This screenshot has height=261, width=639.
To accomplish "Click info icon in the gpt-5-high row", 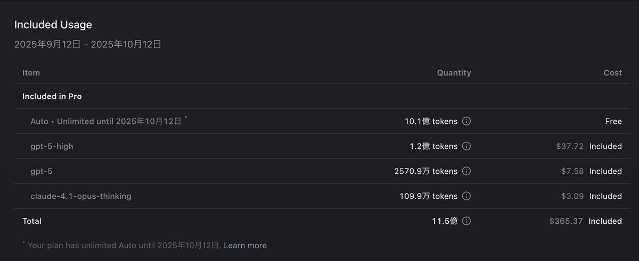I will 466,146.
